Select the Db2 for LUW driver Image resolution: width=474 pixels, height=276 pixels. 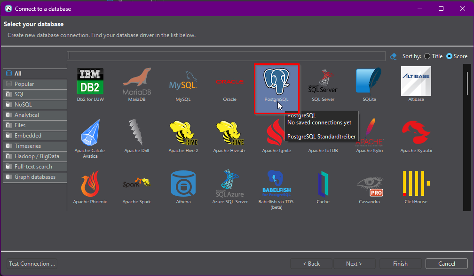coord(90,82)
